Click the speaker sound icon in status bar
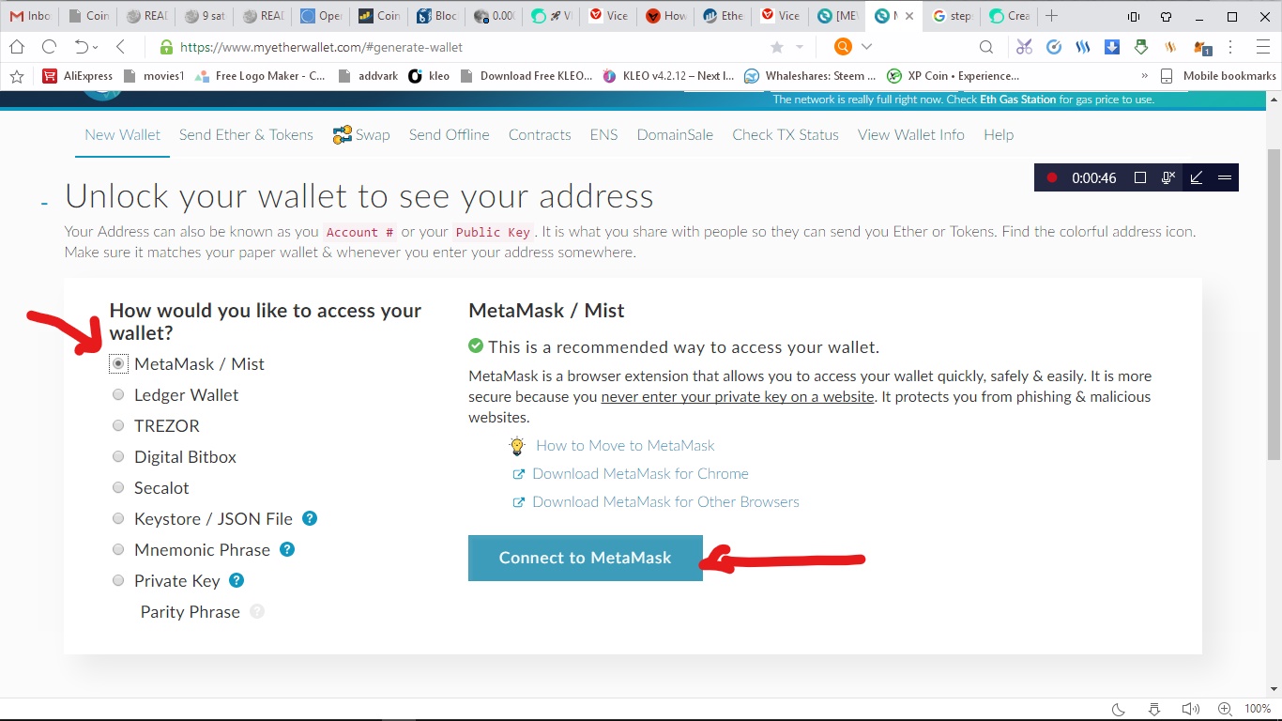The width and height of the screenshot is (1282, 721). [x=1190, y=710]
